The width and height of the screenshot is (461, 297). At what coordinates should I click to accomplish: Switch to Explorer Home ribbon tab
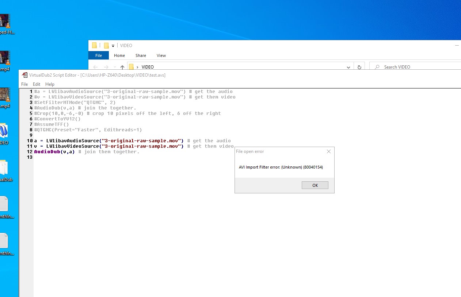(119, 55)
